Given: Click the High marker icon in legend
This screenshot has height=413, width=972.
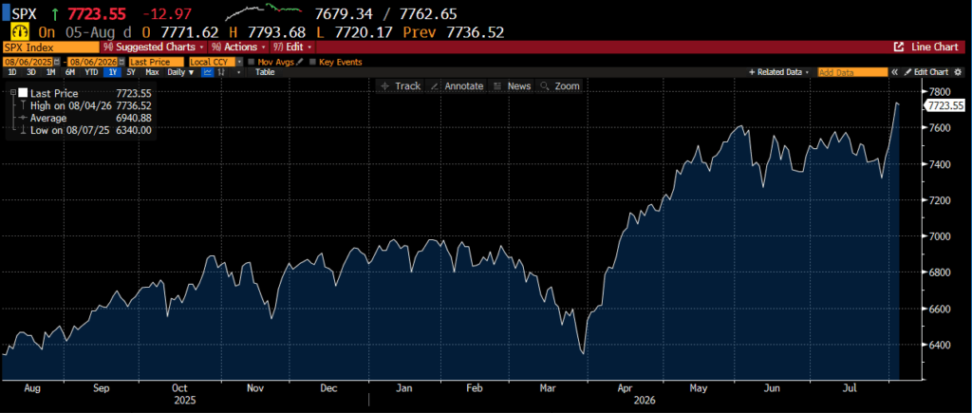Looking at the screenshot, I should point(24,104).
